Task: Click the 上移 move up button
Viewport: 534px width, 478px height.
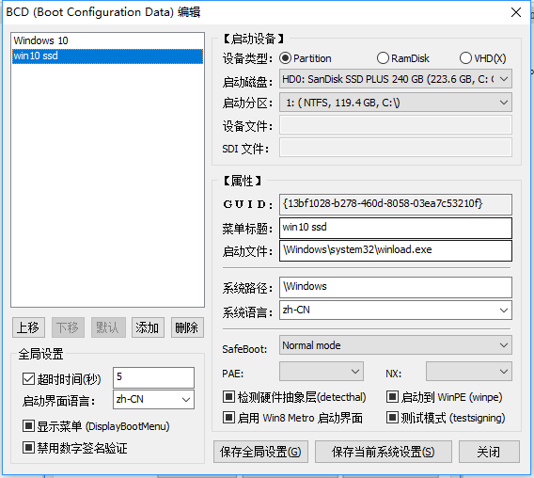Action: point(28,327)
